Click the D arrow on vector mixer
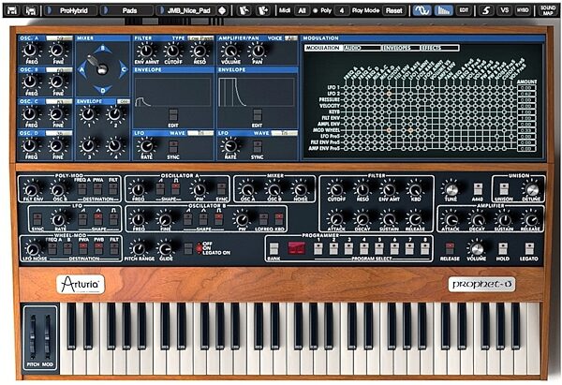Image resolution: width=562 pixels, height=385 pixels. [103, 90]
